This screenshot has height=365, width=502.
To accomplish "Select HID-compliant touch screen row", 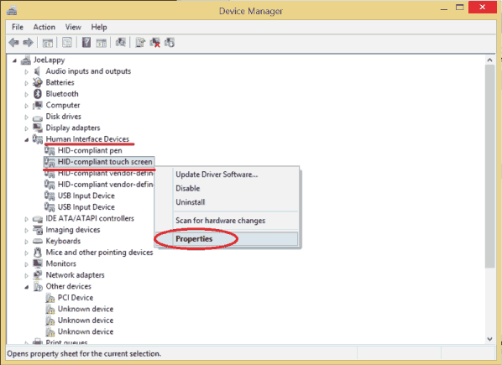I will click(x=99, y=162).
